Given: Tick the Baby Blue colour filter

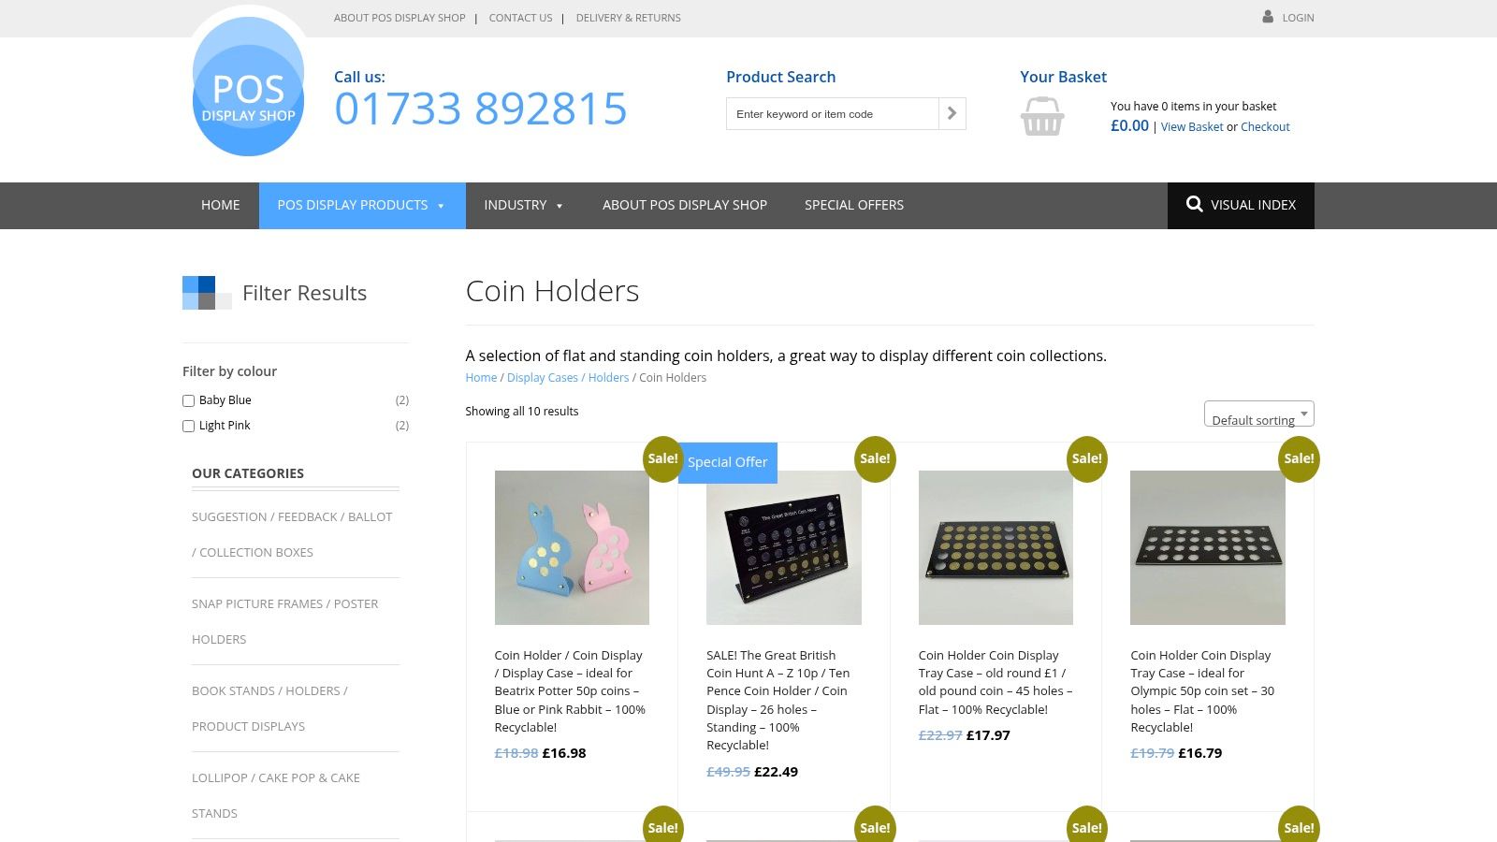Looking at the screenshot, I should pyautogui.click(x=188, y=400).
